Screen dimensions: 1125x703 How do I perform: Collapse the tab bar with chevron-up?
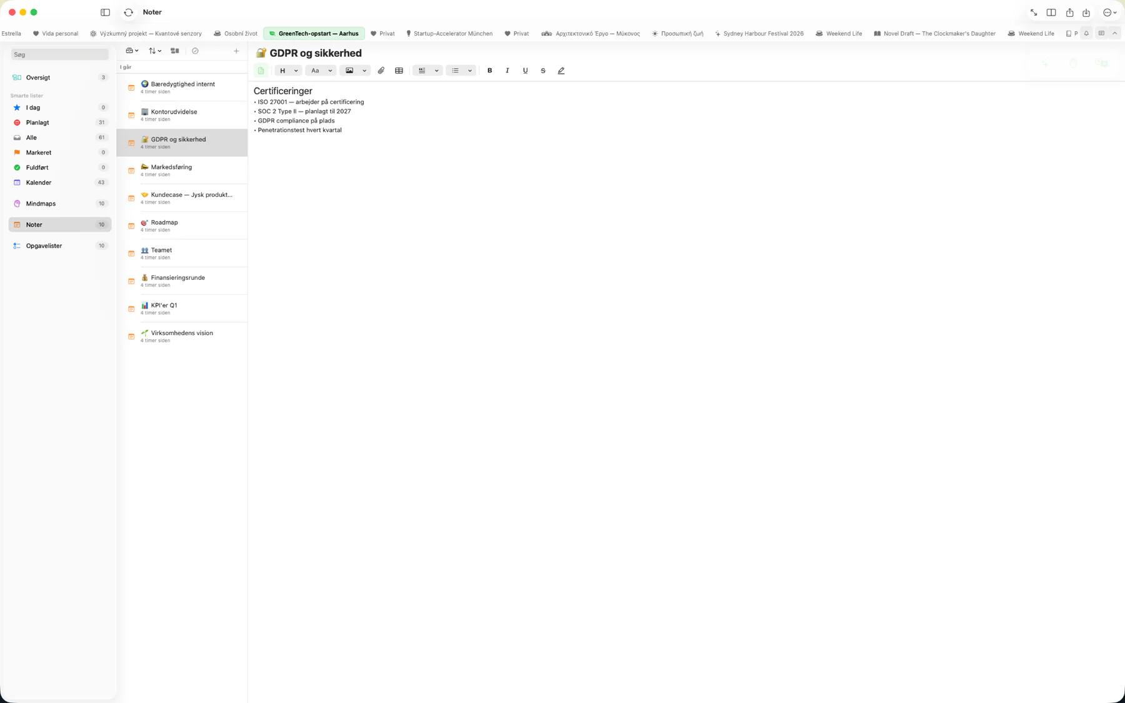pos(1114,34)
